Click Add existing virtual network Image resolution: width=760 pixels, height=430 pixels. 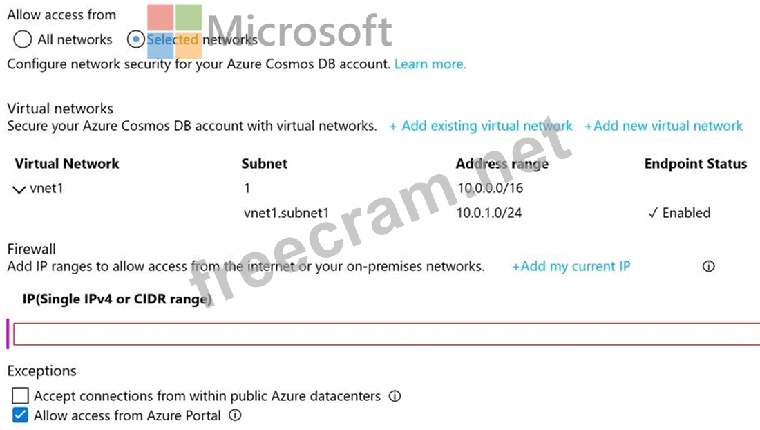pyautogui.click(x=481, y=126)
